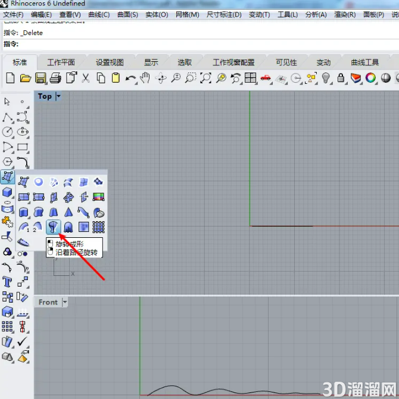
Task: Select the Pan hand tool
Action: (x=145, y=78)
